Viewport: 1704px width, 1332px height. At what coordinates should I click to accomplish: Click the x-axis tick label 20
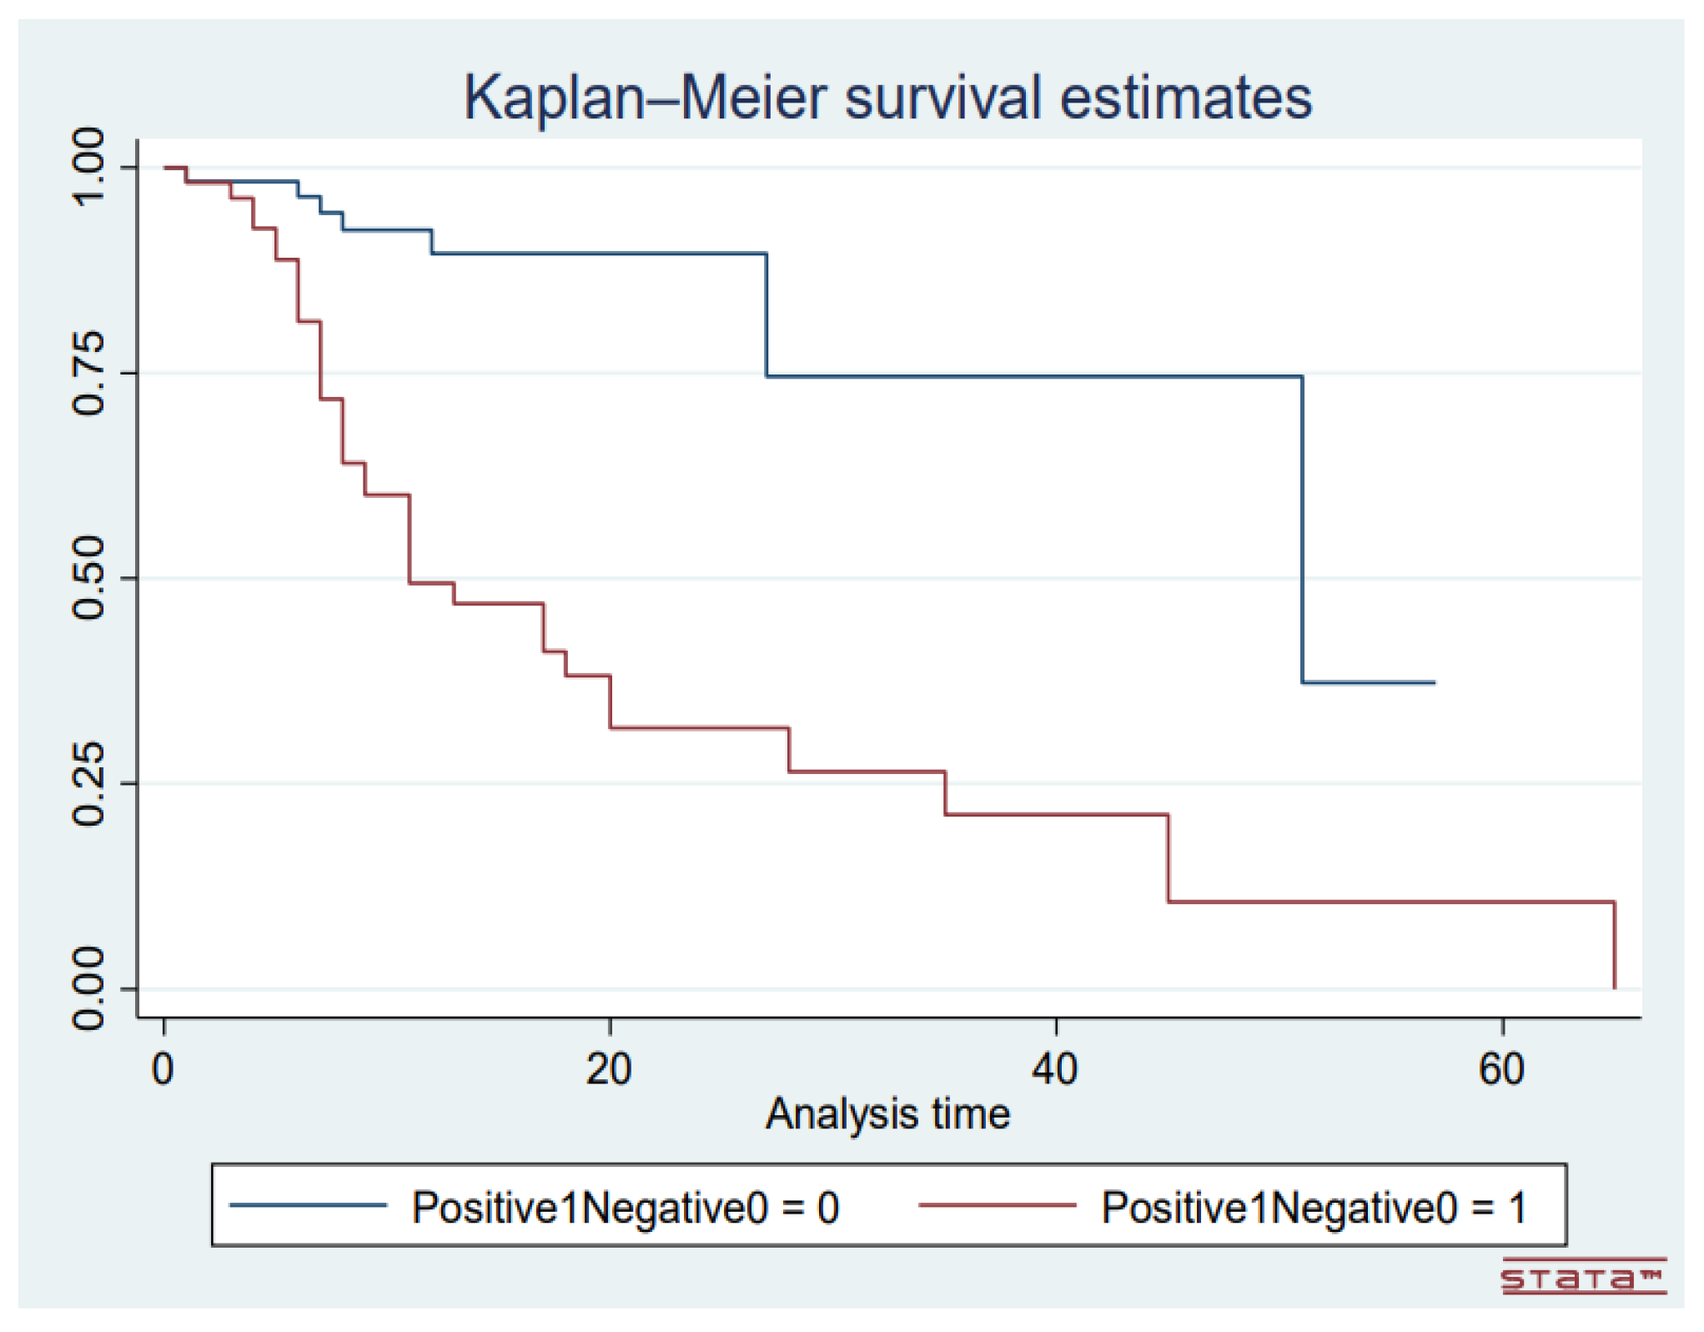coord(609,1069)
